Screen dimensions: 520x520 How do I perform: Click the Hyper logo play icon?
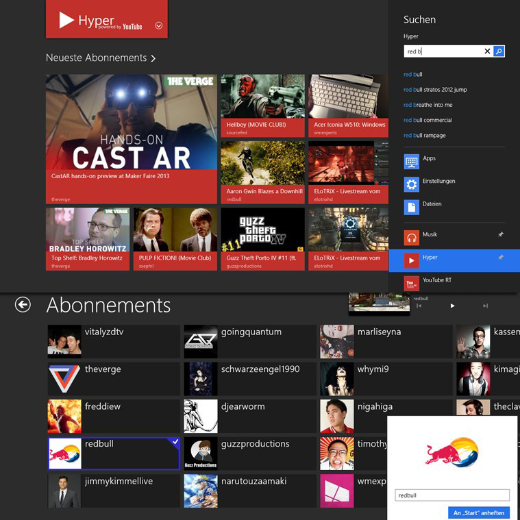(66, 20)
